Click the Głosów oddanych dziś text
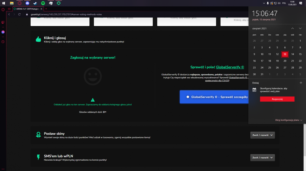This screenshot has width=306, height=171. click(93, 112)
